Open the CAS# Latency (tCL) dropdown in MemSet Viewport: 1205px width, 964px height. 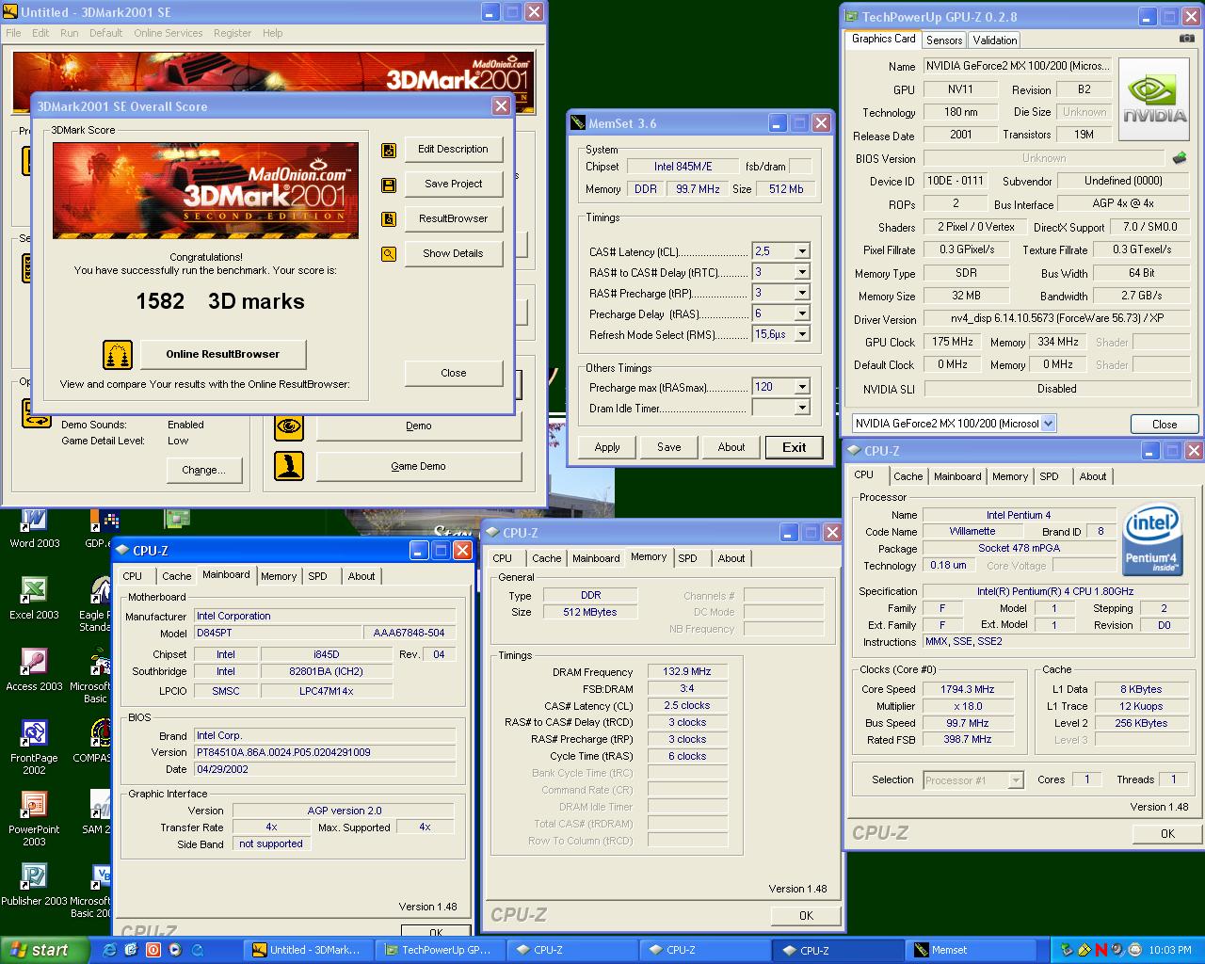point(802,251)
